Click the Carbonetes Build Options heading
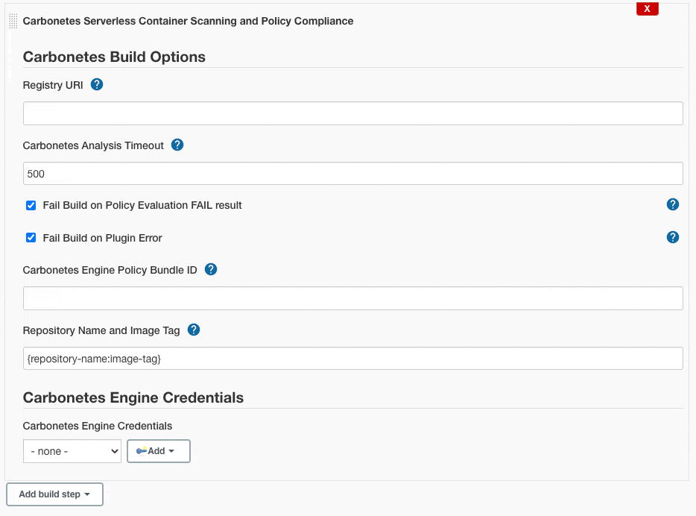 (x=114, y=57)
